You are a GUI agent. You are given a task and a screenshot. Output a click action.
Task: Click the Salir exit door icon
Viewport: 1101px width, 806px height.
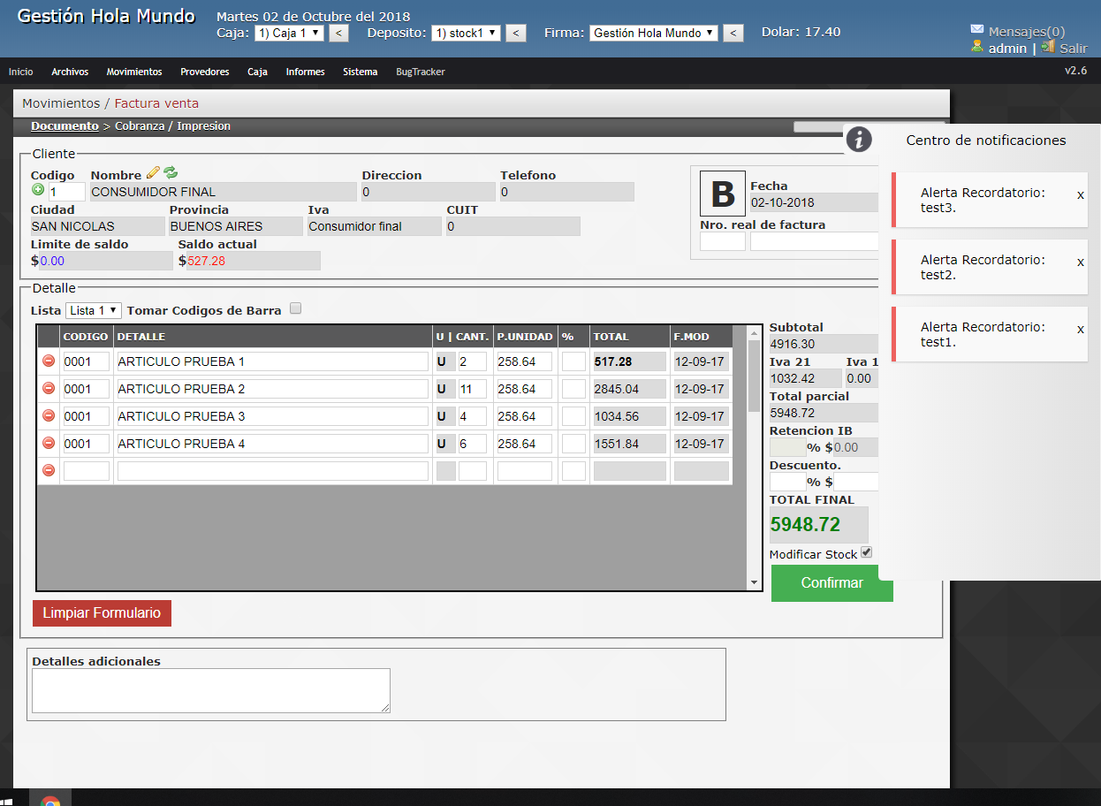tap(1048, 47)
